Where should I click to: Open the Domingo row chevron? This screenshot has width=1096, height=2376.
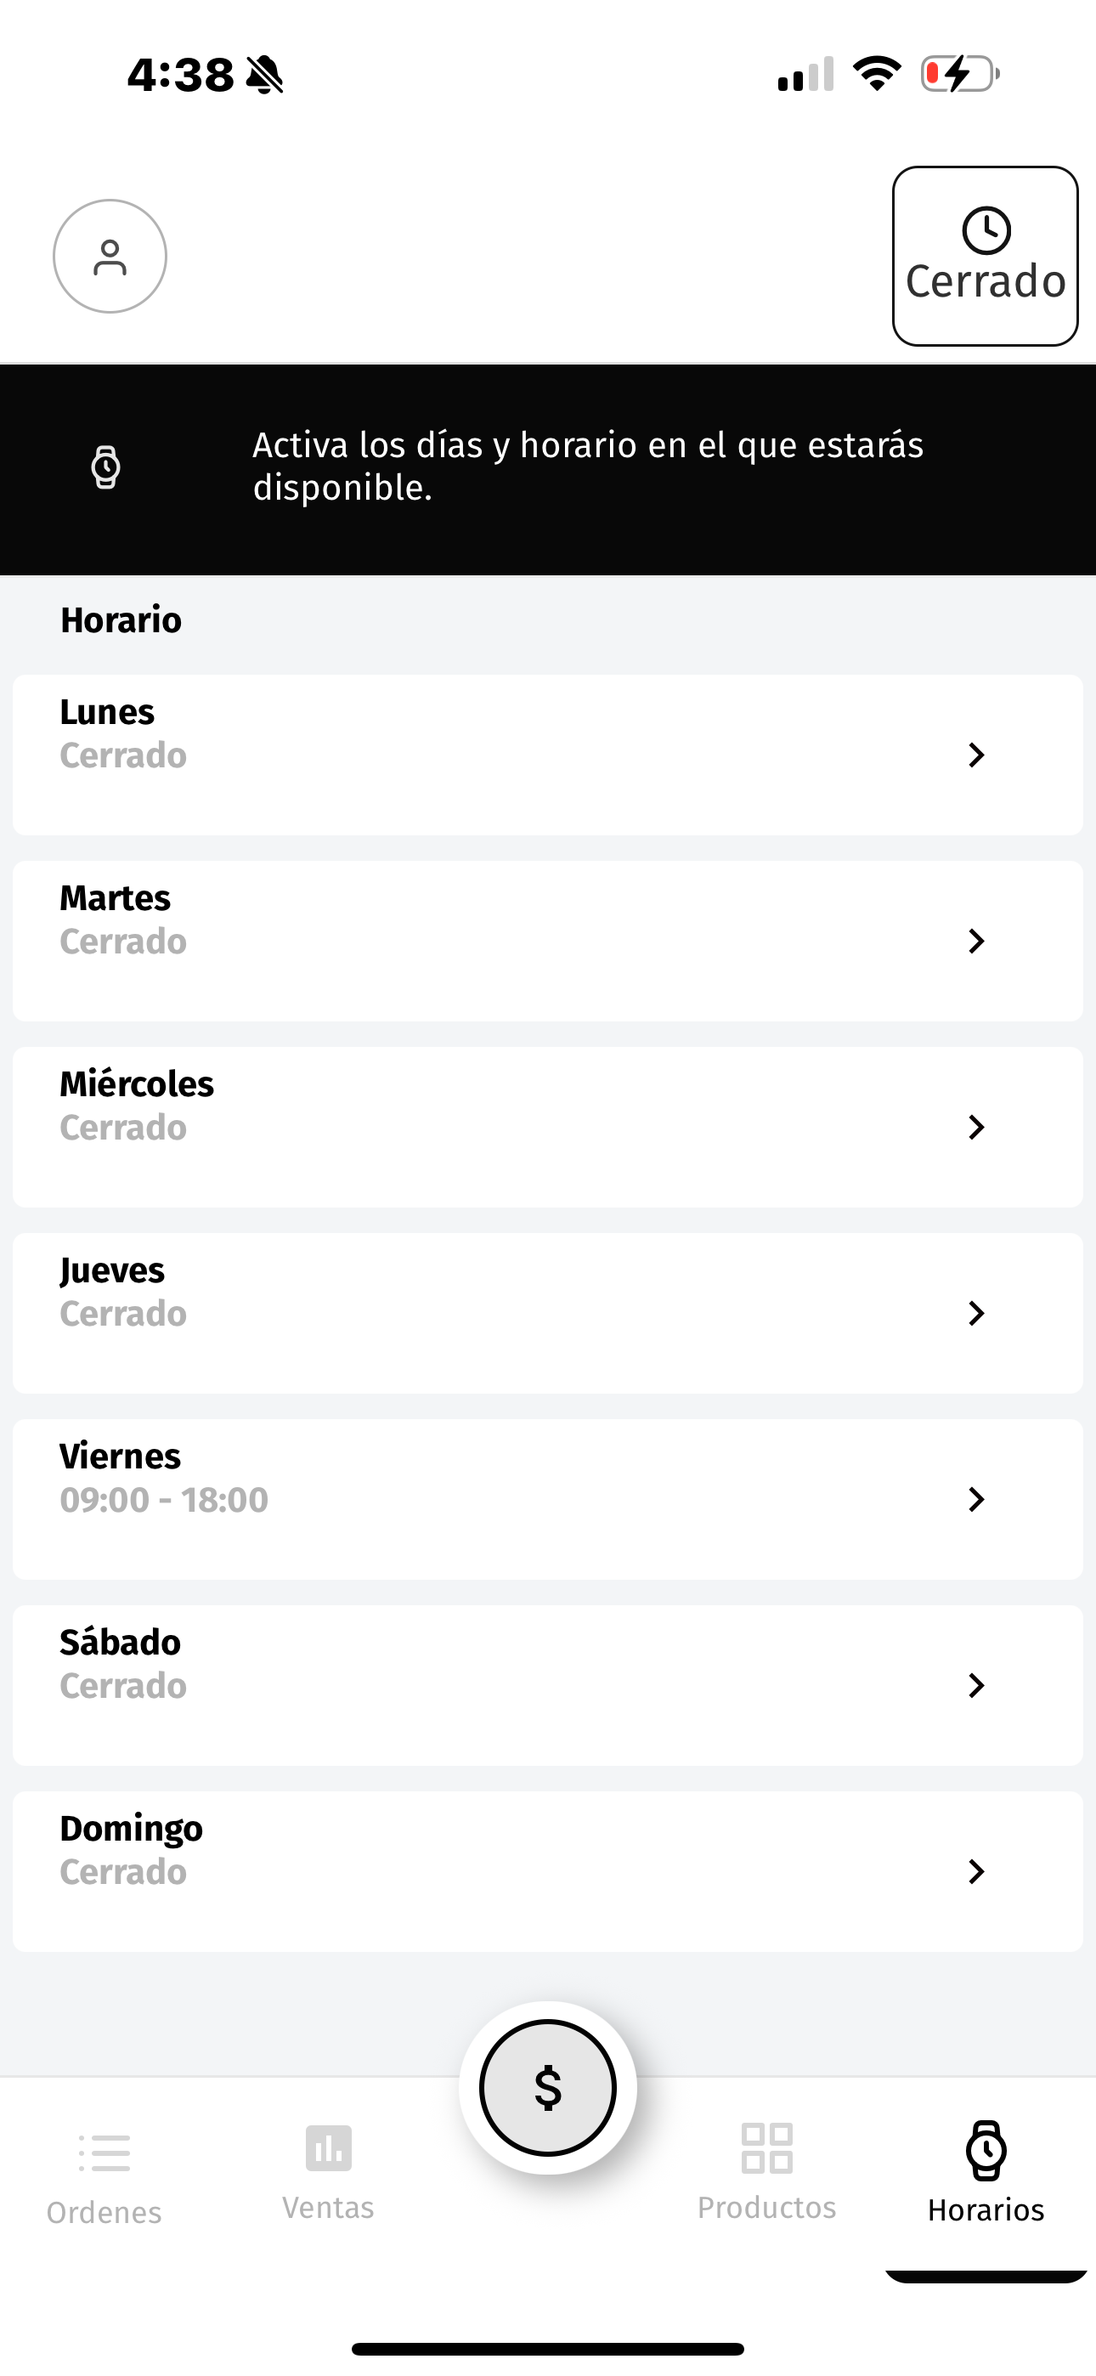tap(976, 1871)
